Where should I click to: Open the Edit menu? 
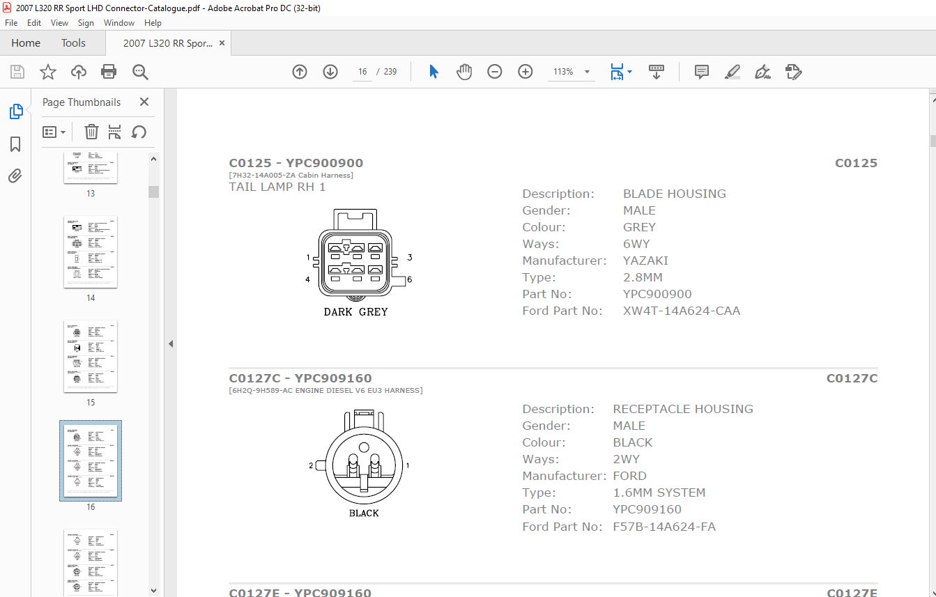pos(34,23)
